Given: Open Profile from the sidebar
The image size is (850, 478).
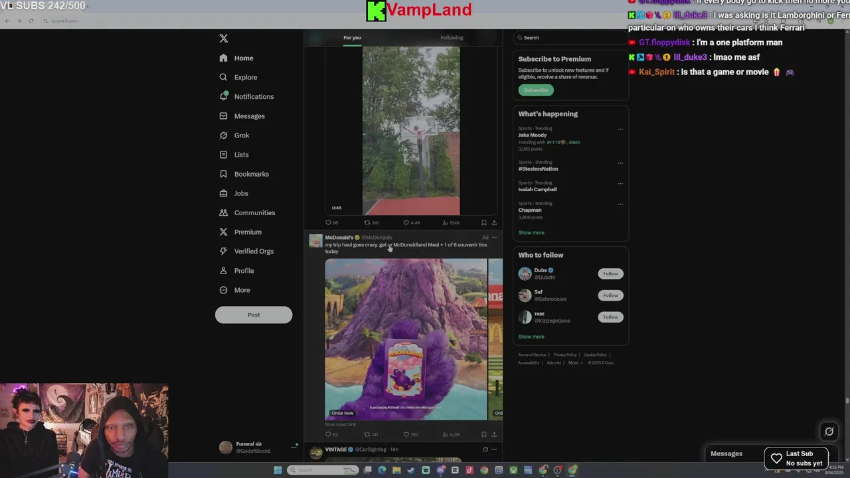Looking at the screenshot, I should [236, 270].
